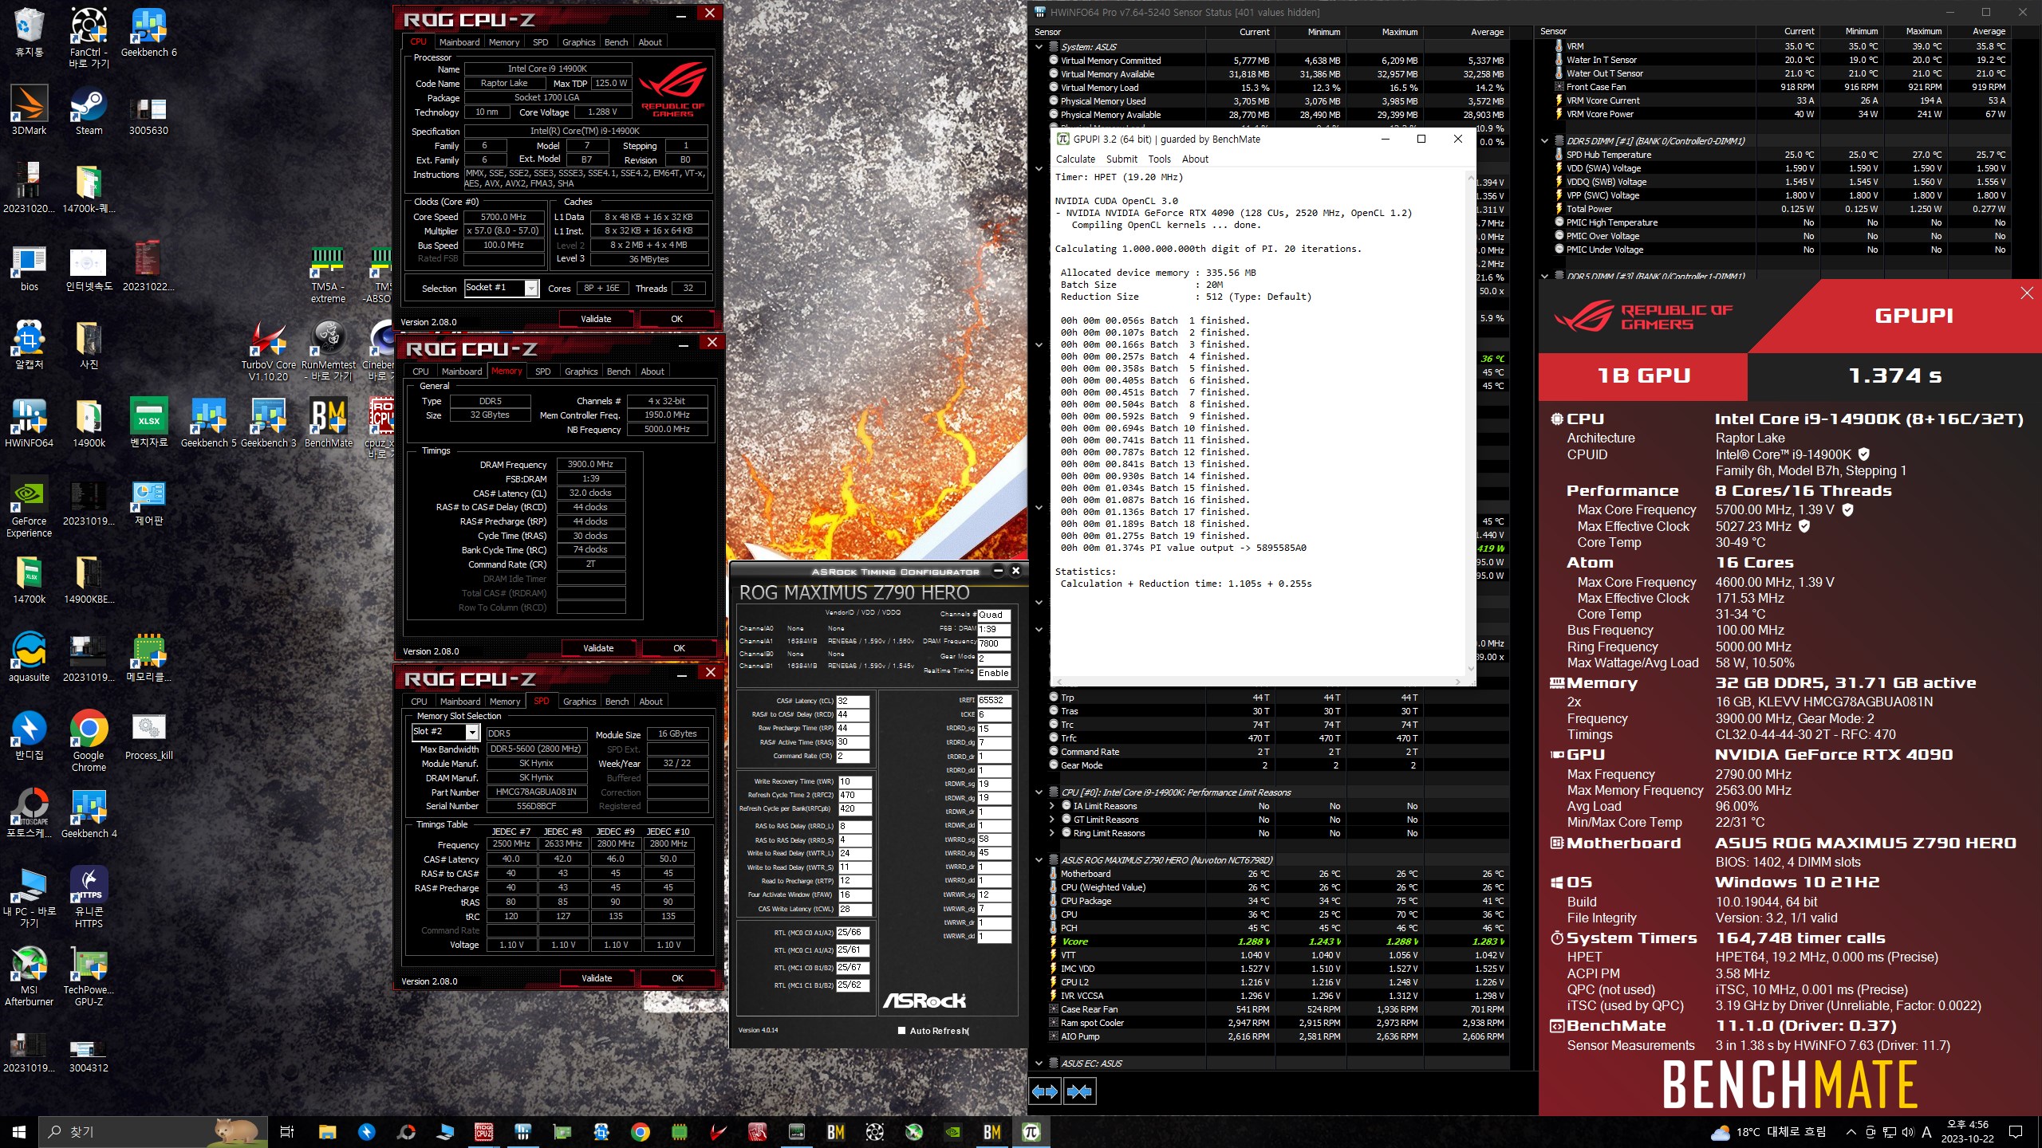Click HWiNFO expand columns double-arrow icon
2042x1148 pixels.
click(x=1045, y=1091)
